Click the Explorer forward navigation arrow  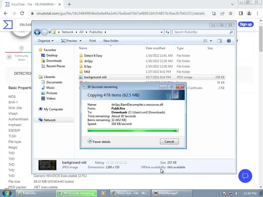point(44,32)
